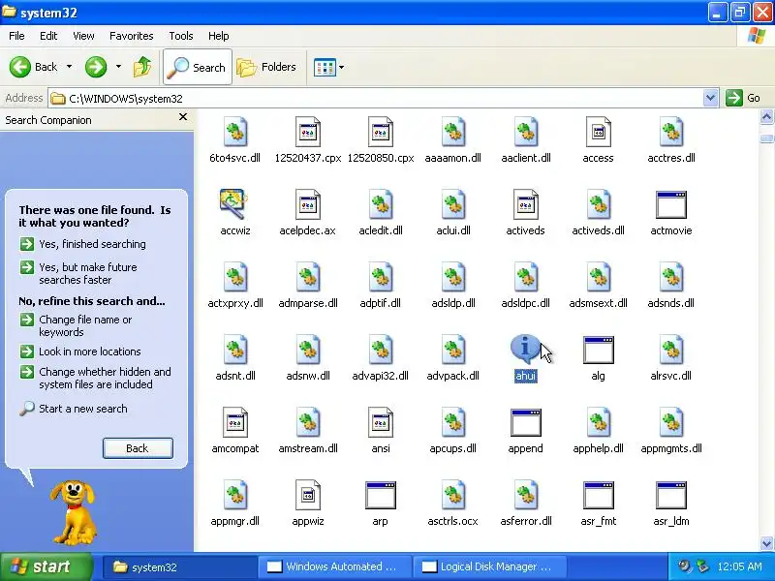The image size is (775, 581).
Task: Open the Back history dropdown arrow
Action: tap(69, 66)
